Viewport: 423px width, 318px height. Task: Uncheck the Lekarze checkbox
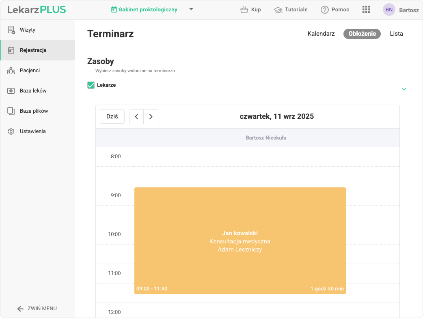91,85
